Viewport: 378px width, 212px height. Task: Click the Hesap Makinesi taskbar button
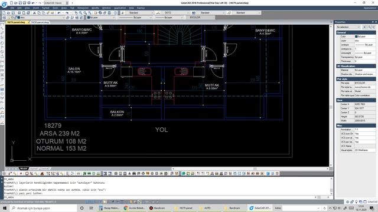point(109,208)
